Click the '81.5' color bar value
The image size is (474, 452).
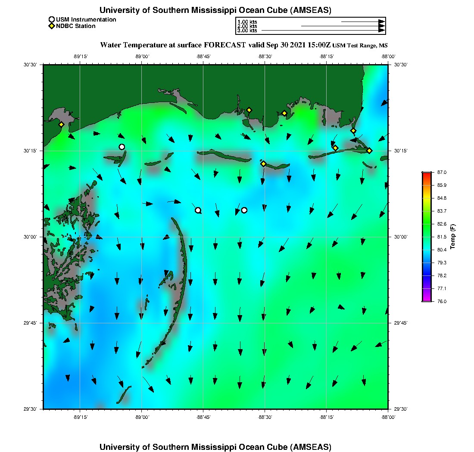(x=442, y=237)
